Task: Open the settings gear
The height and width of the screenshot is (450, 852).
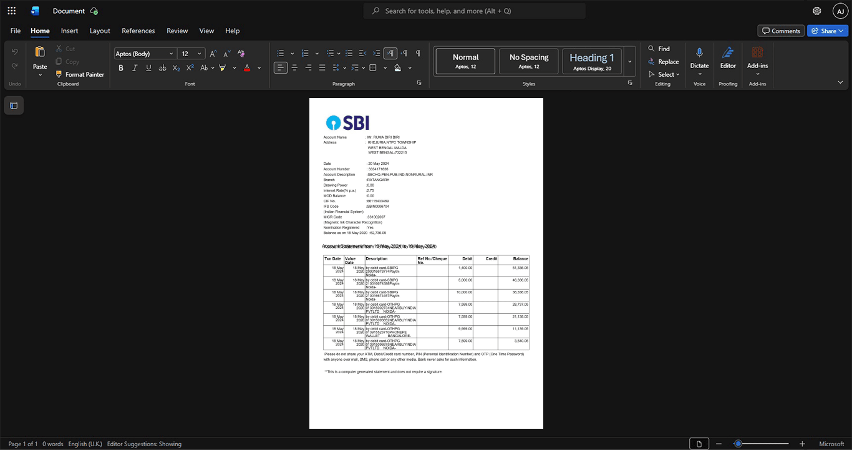Action: (x=817, y=11)
